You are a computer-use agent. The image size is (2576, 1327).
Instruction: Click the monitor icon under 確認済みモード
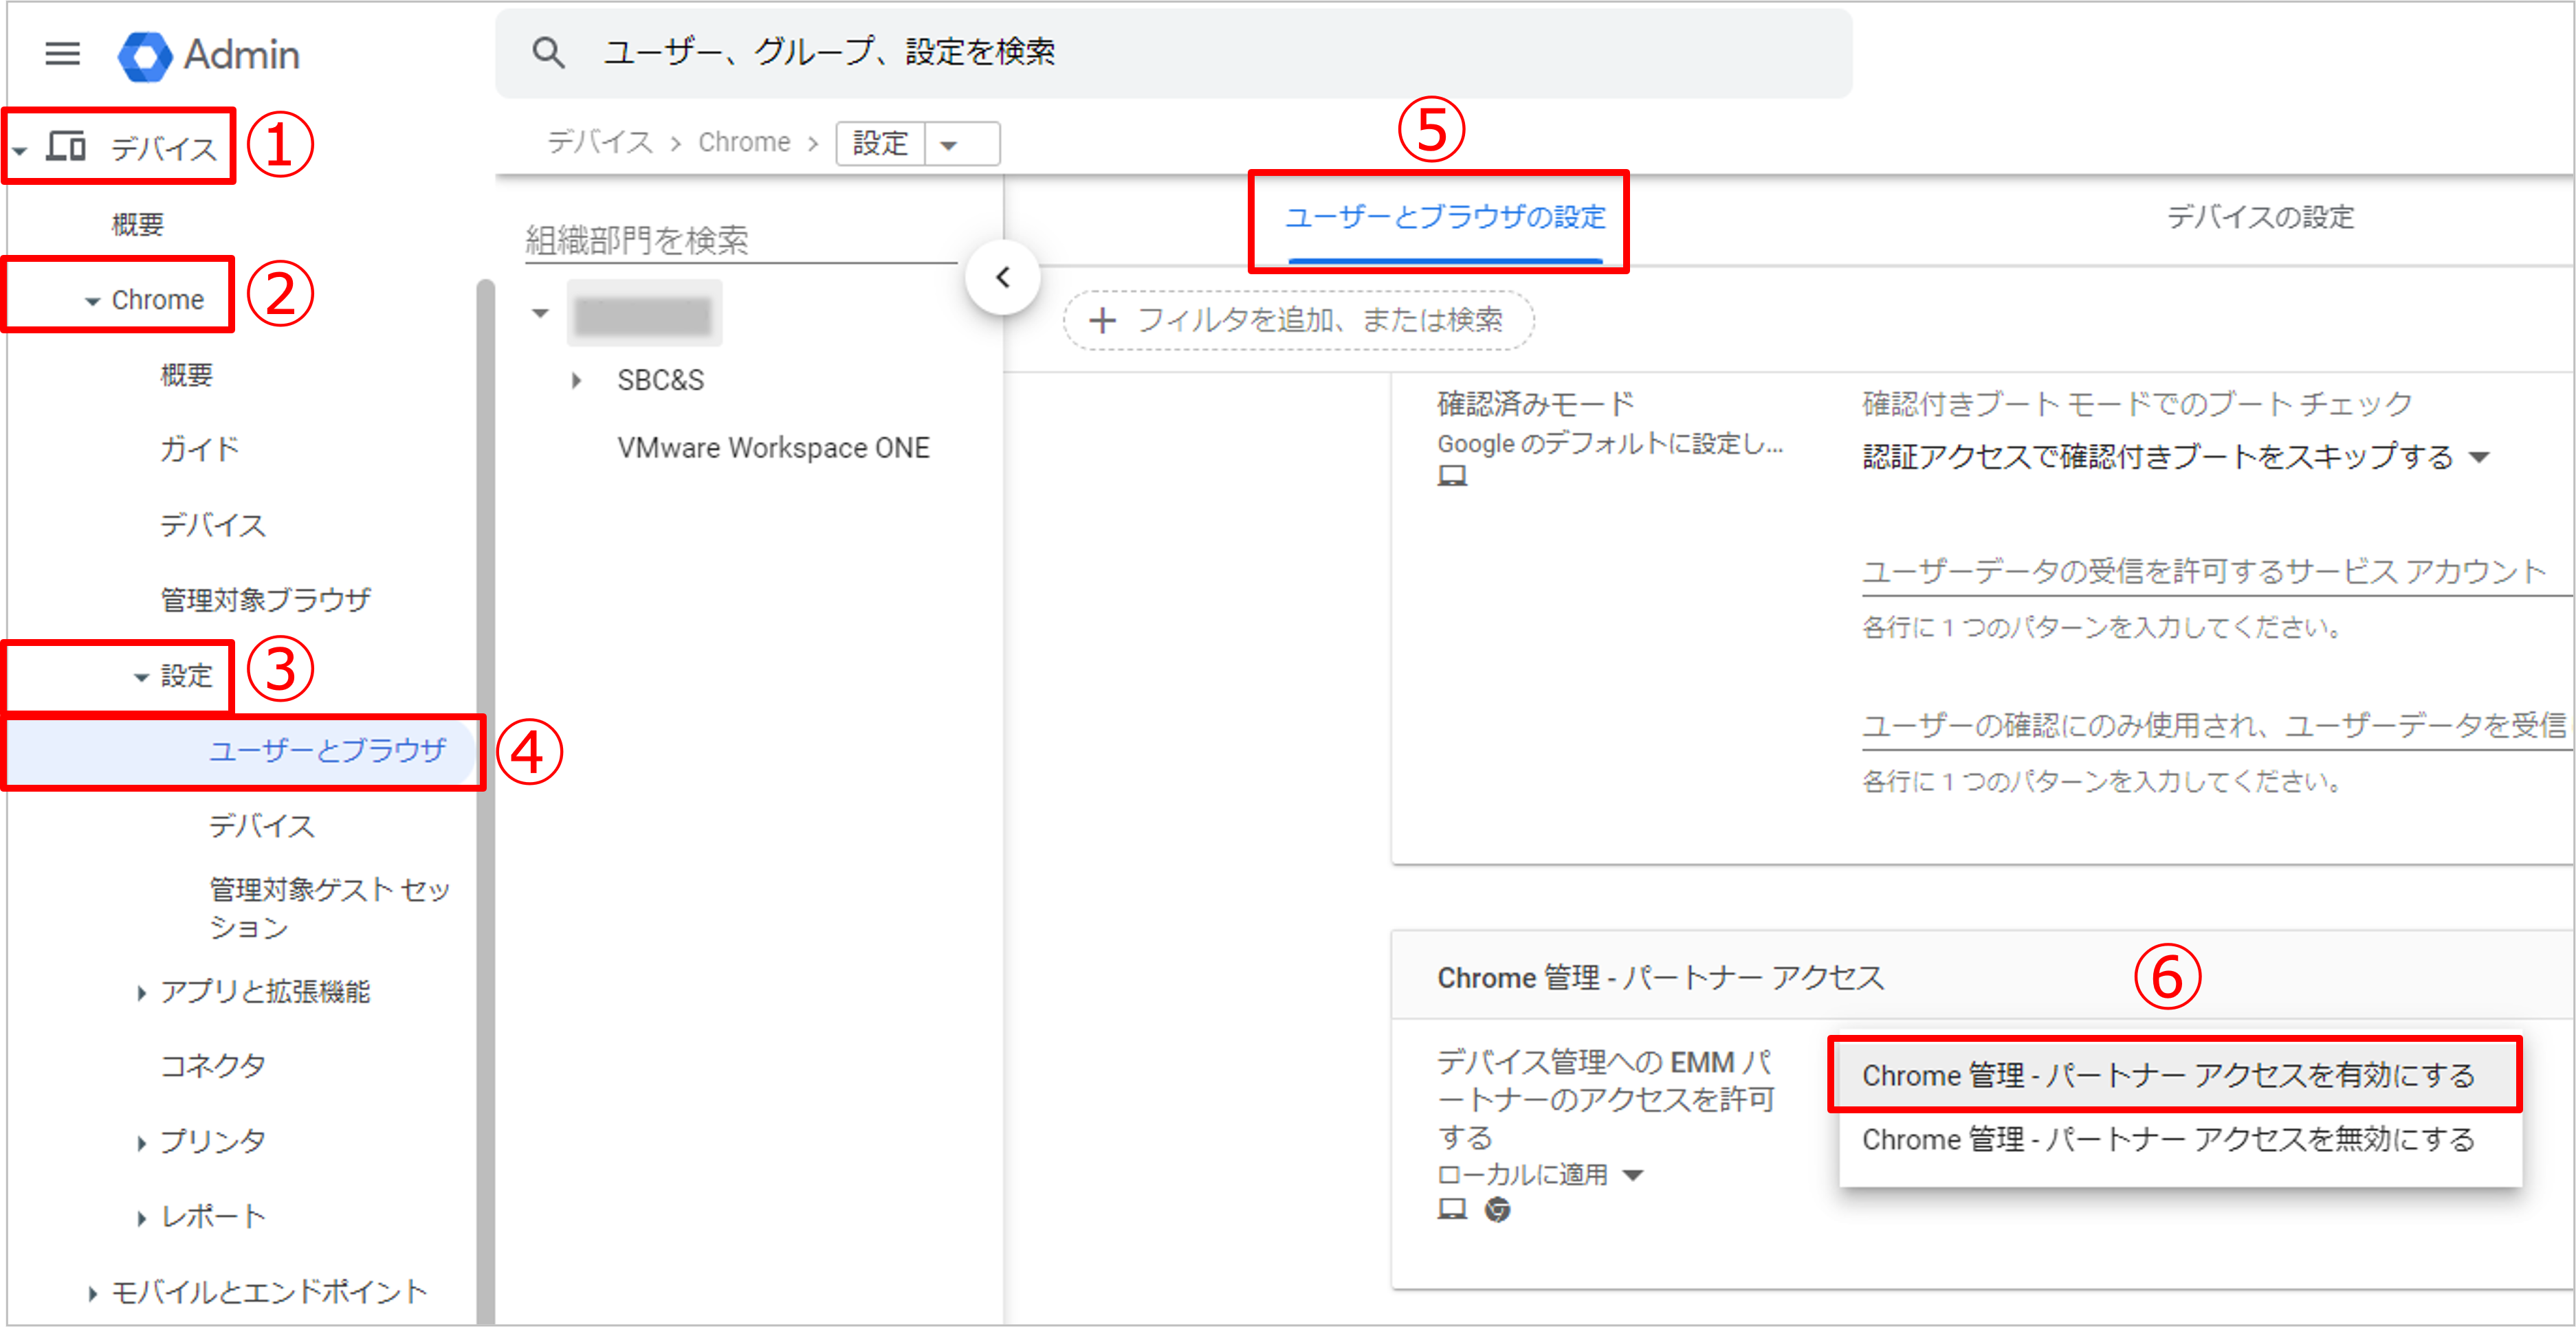[1453, 475]
